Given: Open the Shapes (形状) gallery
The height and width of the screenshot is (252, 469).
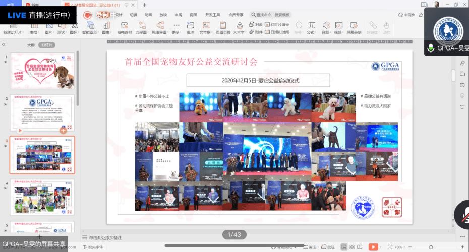Looking at the screenshot, I should pyautogui.click(x=62, y=28).
